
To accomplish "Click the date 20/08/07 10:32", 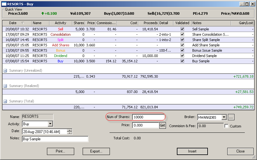I will tap(17, 29).
